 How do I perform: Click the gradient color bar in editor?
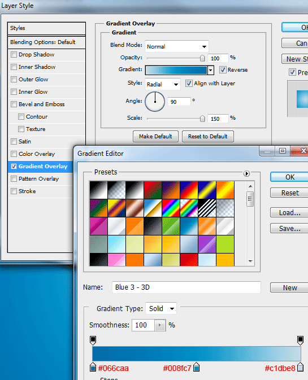pyautogui.click(x=197, y=353)
